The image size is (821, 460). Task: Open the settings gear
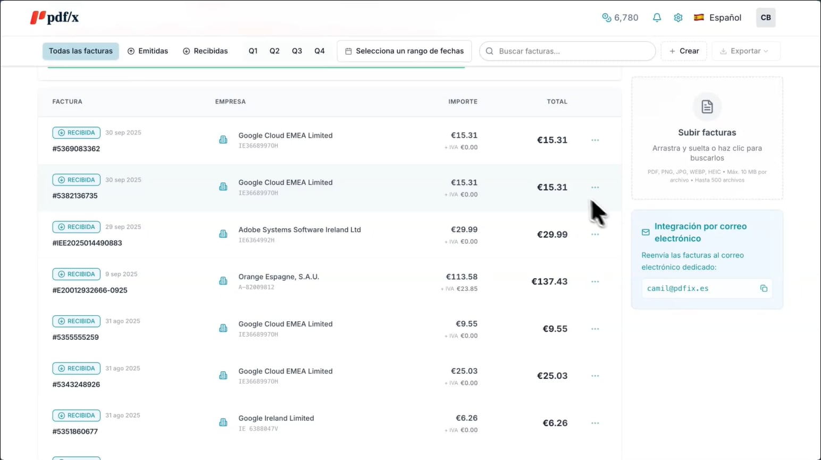pyautogui.click(x=678, y=18)
